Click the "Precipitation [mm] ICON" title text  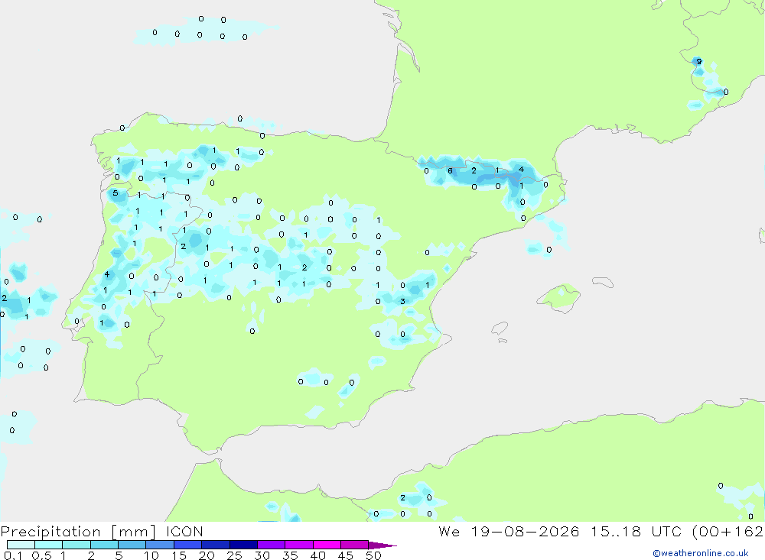click(x=102, y=532)
